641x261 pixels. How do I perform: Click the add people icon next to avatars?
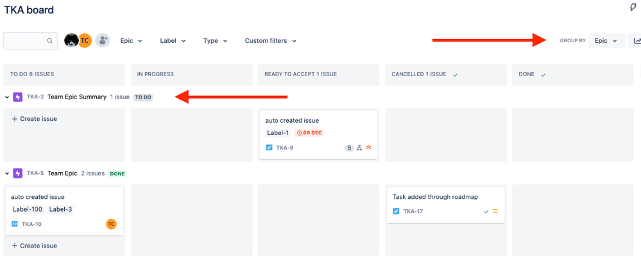point(103,40)
